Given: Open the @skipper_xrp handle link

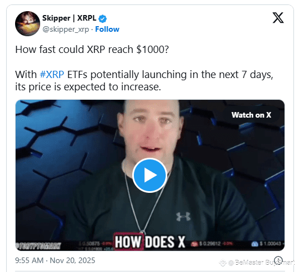Looking at the screenshot, I should click(x=66, y=30).
